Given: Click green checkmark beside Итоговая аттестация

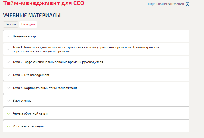Looking at the screenshot, I should pos(9,126).
